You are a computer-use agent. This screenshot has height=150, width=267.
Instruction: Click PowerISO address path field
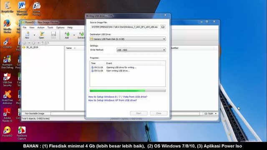[66, 43]
